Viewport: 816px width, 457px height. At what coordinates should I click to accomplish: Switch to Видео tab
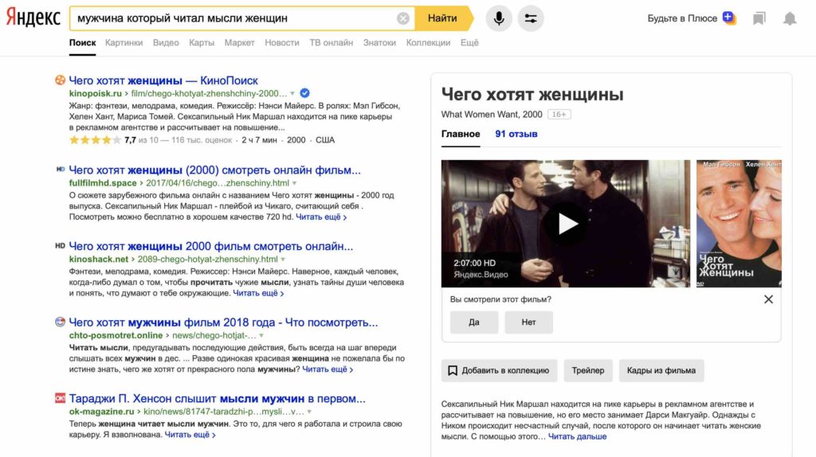166,43
